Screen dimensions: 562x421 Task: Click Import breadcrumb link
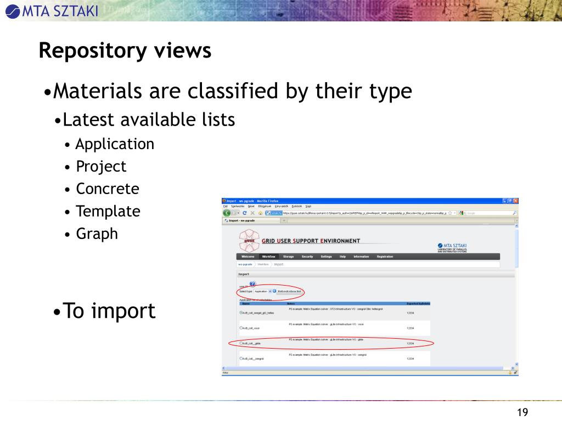point(278,264)
